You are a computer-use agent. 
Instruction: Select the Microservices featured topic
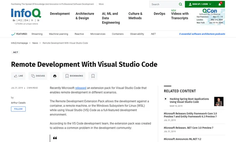pos(98,34)
